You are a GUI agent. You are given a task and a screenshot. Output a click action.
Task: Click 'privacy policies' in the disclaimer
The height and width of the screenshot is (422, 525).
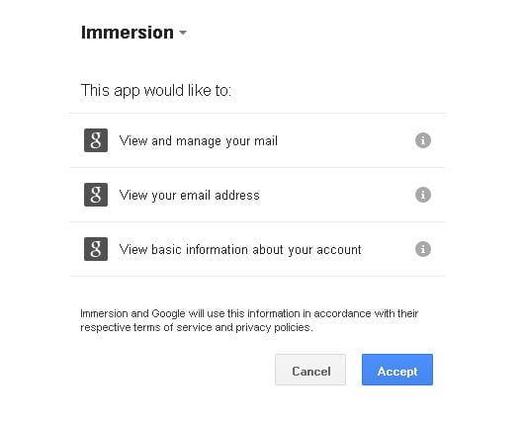coord(273,327)
